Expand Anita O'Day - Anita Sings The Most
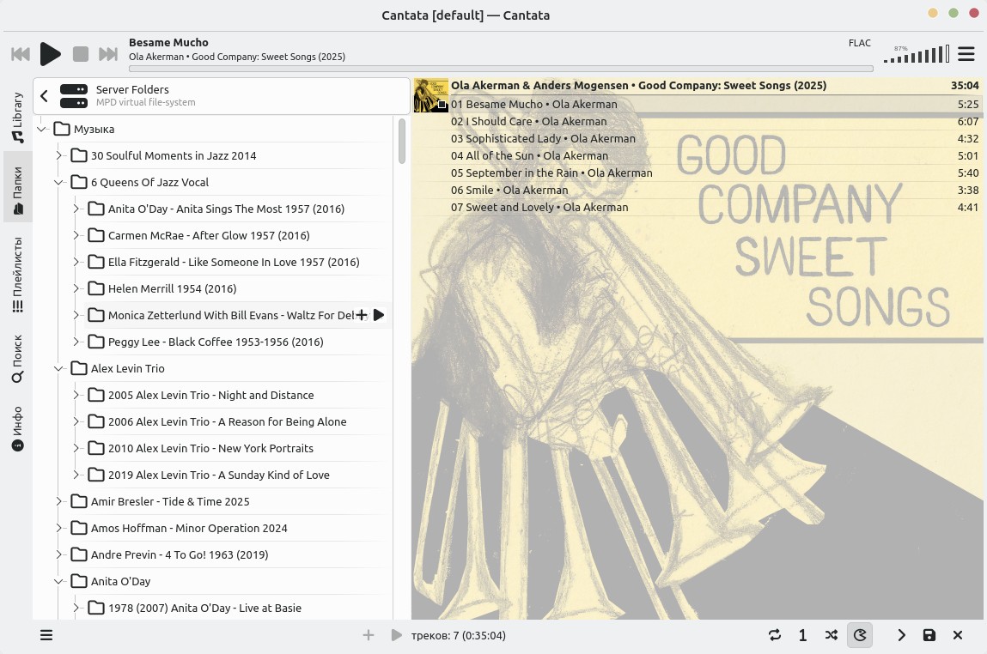The image size is (987, 654). pos(76,209)
